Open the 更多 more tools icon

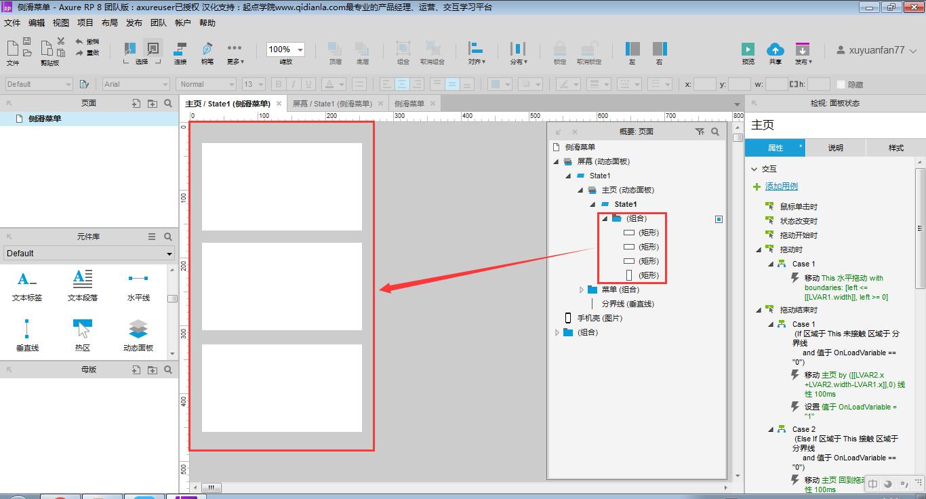(235, 48)
